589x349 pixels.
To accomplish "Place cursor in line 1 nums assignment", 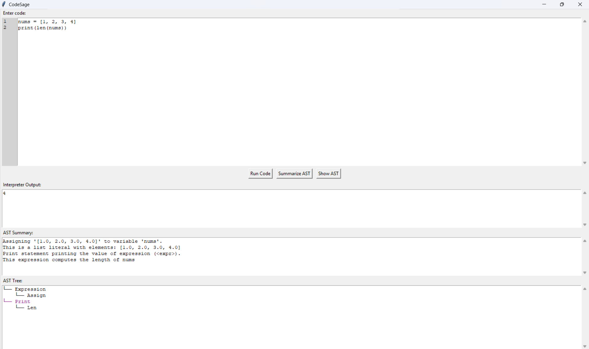I will pos(47,22).
